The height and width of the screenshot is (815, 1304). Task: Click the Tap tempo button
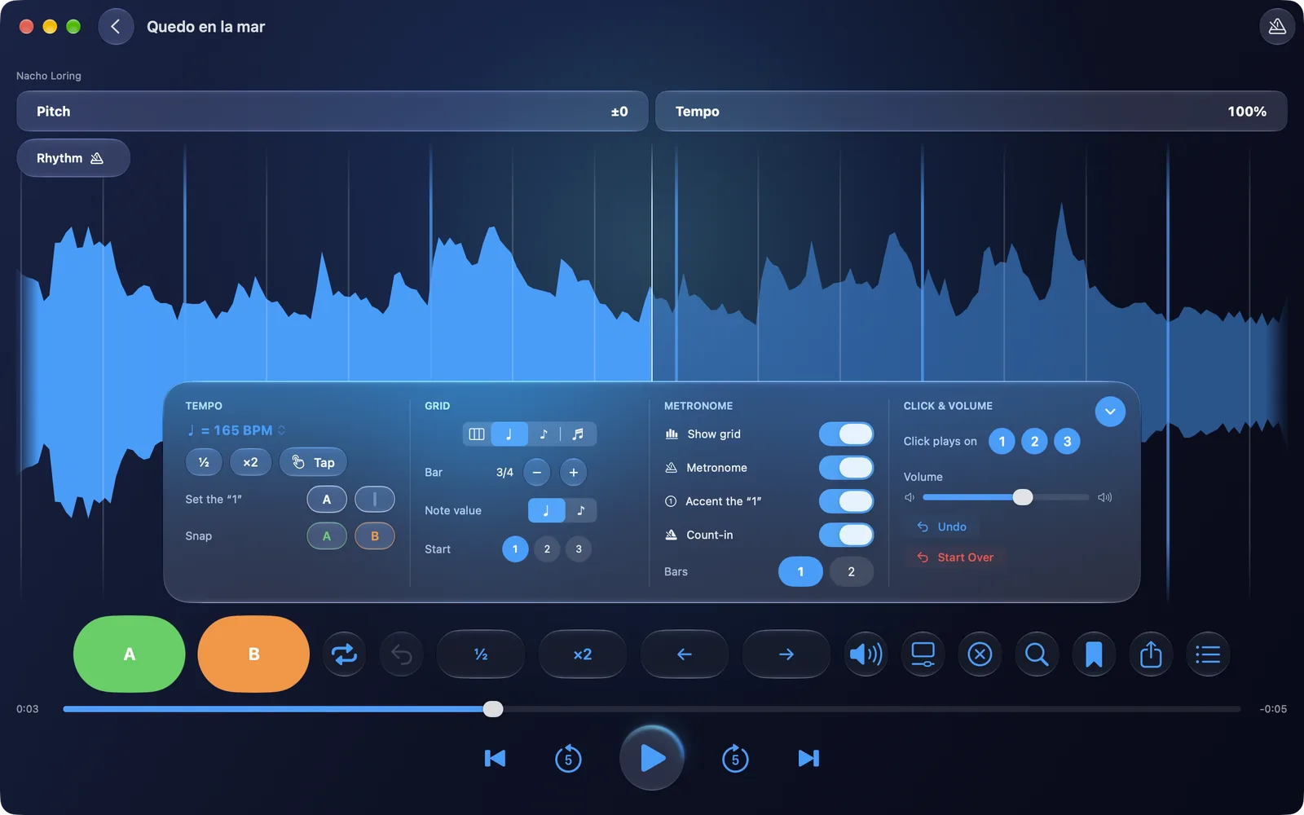(x=313, y=462)
